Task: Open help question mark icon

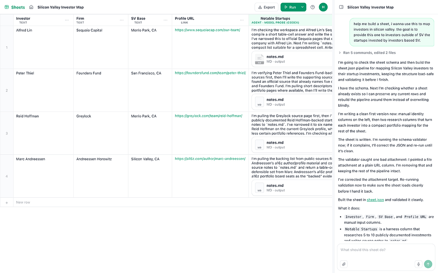Action: click(x=313, y=7)
